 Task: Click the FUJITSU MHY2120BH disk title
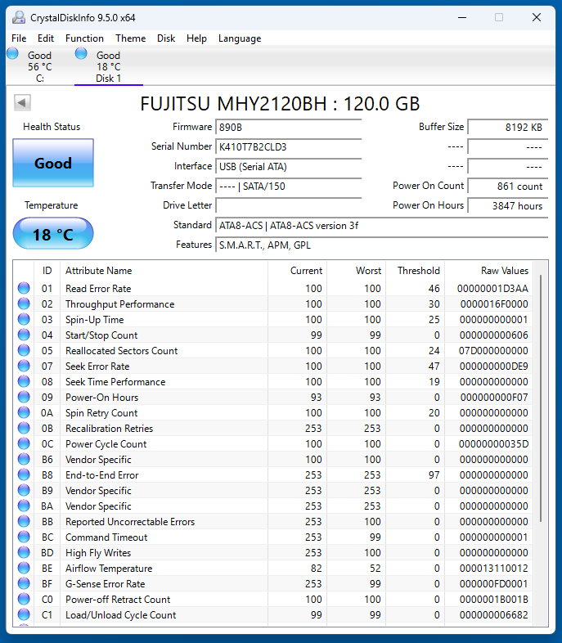tap(280, 104)
